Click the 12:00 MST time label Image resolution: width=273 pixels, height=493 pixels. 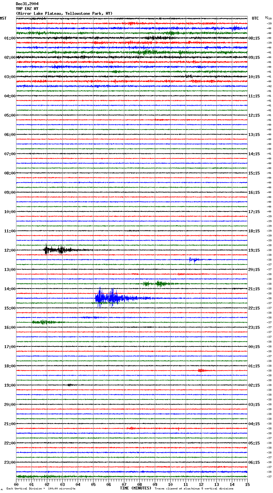click(10, 250)
